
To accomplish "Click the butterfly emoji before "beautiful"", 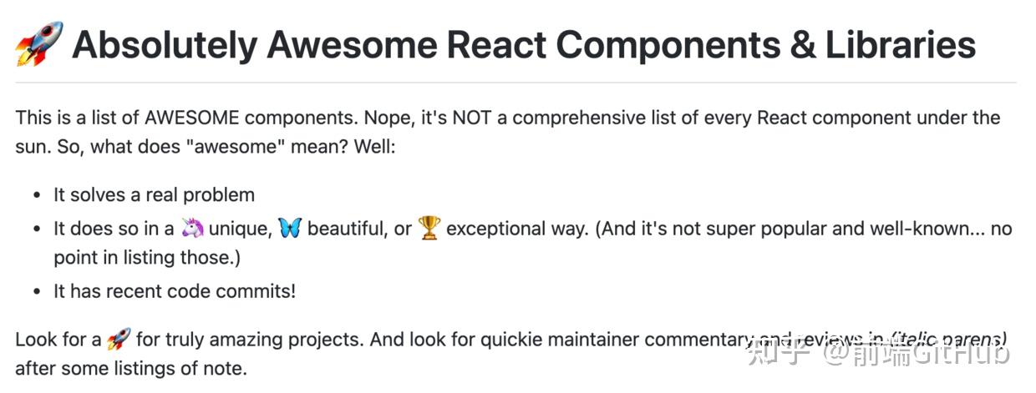I will [x=290, y=229].
